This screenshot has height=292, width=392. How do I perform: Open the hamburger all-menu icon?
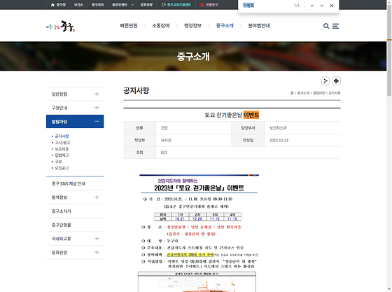(x=335, y=26)
